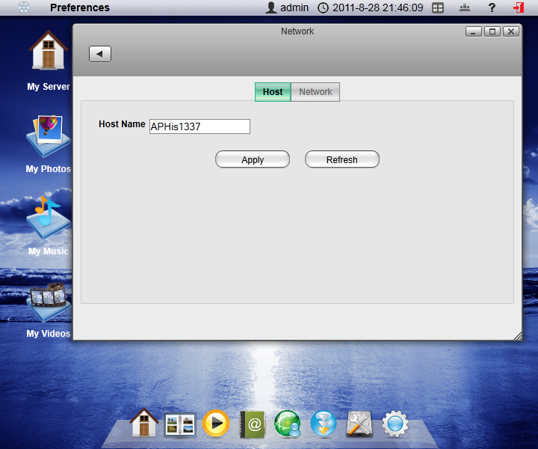
Task: Open the My Photos desktop shortcut
Action: [49, 144]
